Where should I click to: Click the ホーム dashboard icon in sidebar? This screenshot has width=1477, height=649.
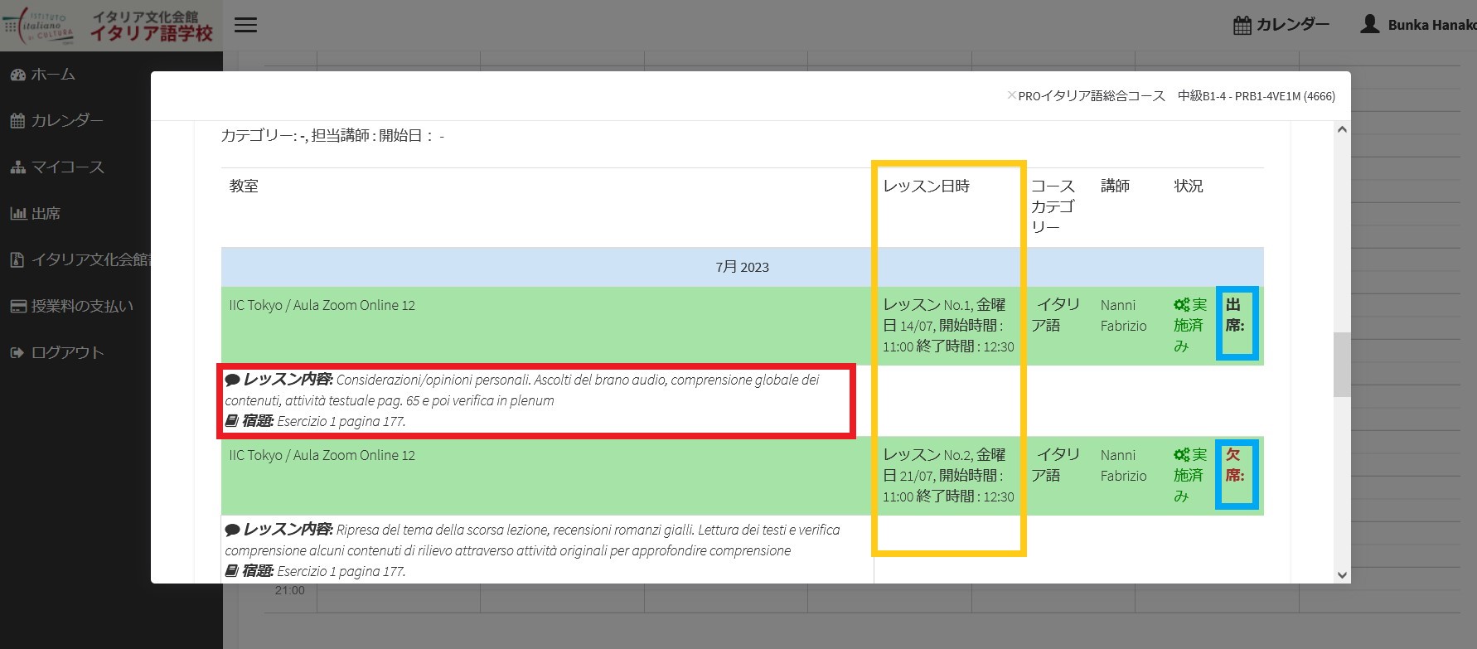(x=18, y=75)
